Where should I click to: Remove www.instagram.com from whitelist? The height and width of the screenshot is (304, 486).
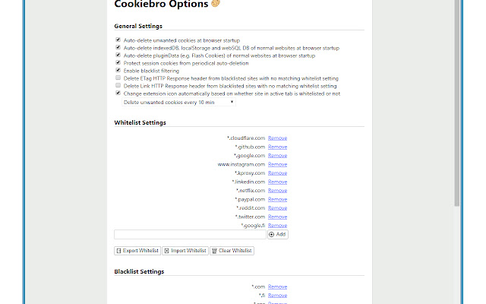pos(277,164)
